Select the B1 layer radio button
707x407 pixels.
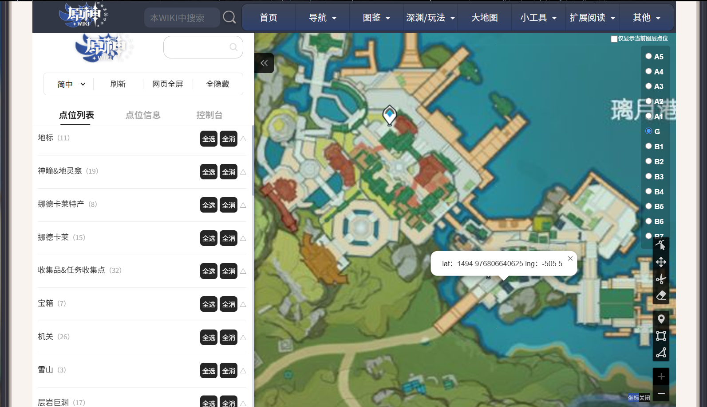pyautogui.click(x=648, y=146)
